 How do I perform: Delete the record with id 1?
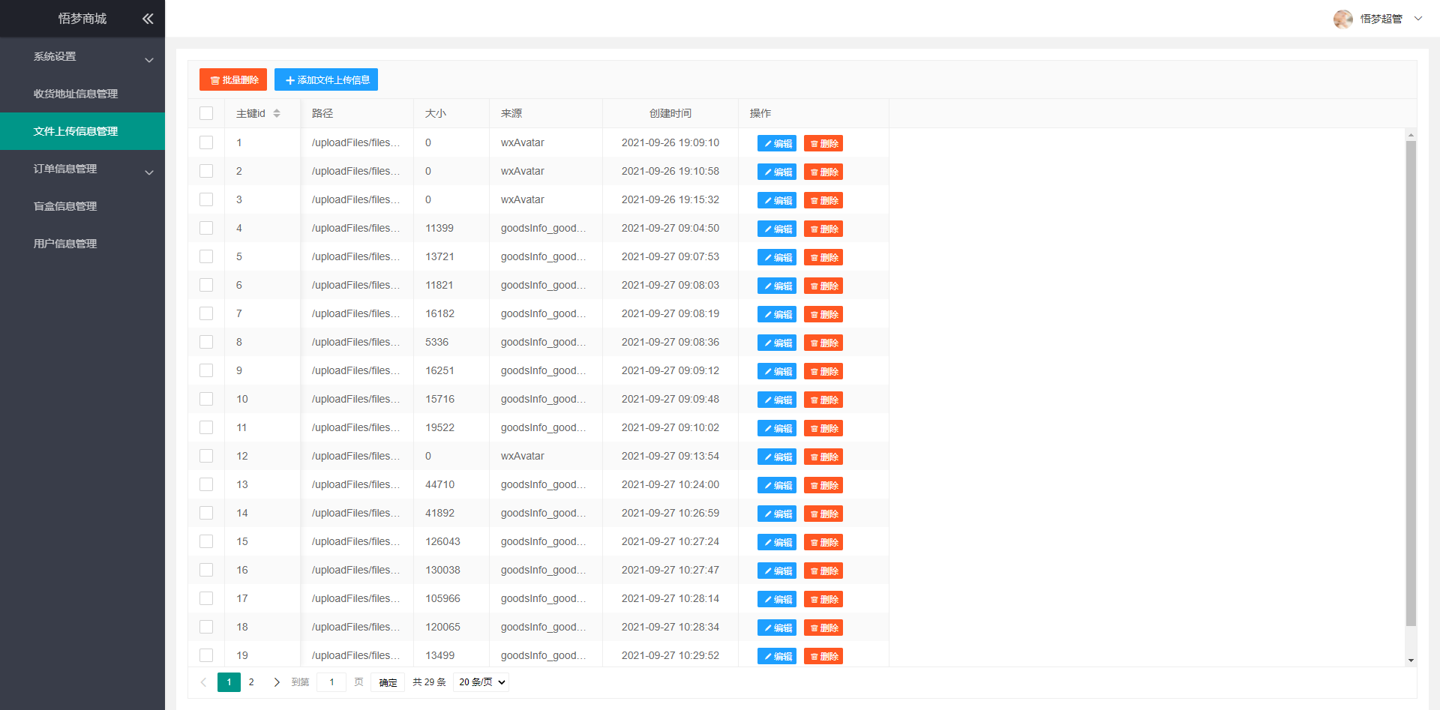(823, 143)
